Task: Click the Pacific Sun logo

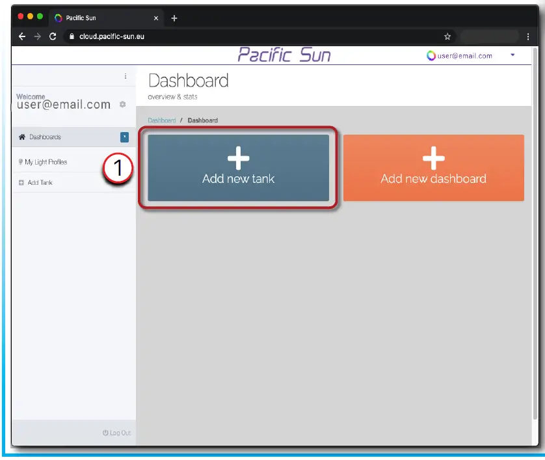Action: click(x=284, y=55)
